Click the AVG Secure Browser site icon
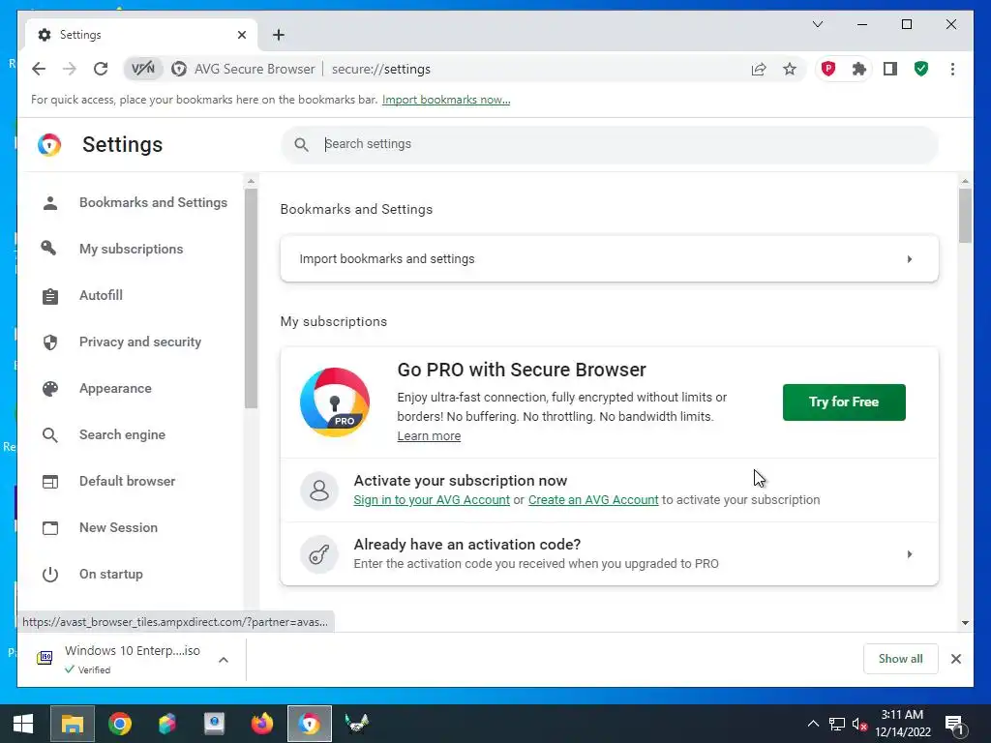Viewport: 991px width, 743px height. 179,69
